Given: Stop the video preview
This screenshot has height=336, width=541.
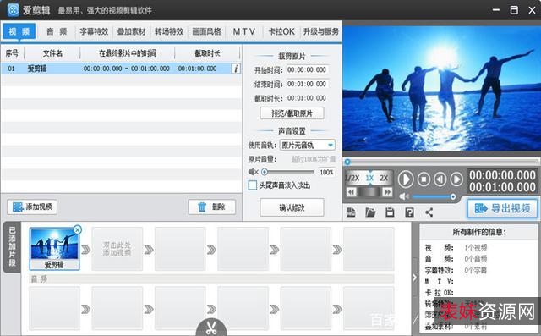Looking at the screenshot, I should coord(424,179).
